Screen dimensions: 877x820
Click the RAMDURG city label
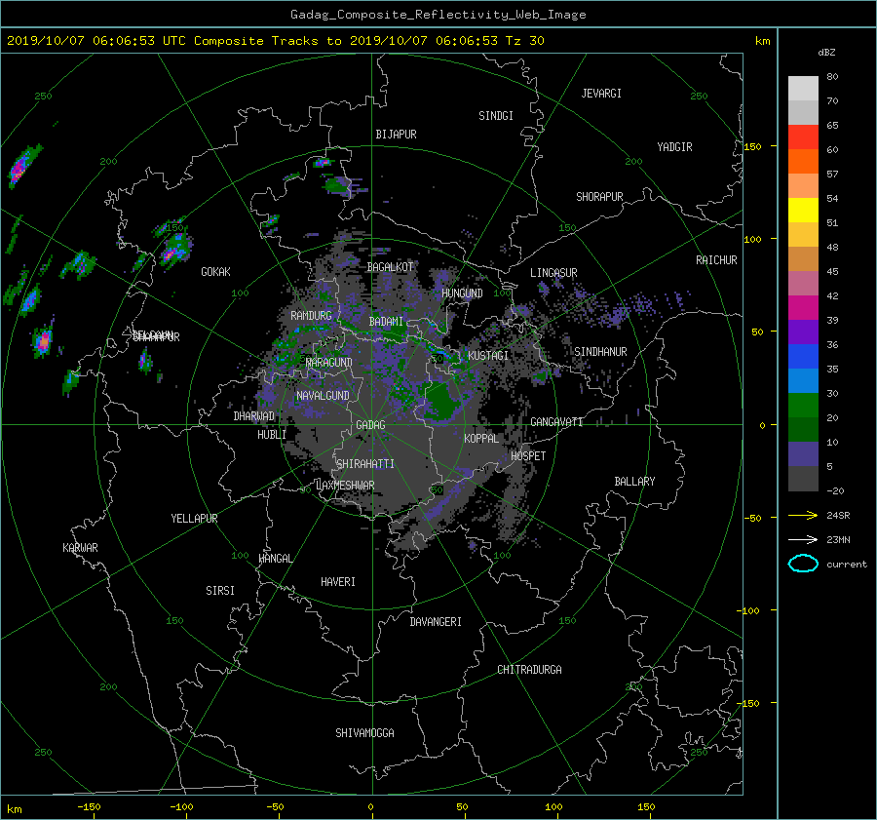[311, 316]
